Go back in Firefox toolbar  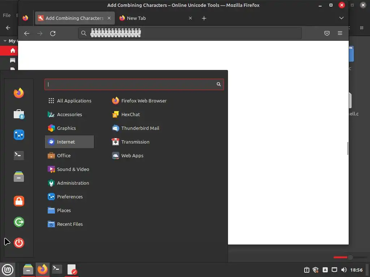click(x=27, y=34)
